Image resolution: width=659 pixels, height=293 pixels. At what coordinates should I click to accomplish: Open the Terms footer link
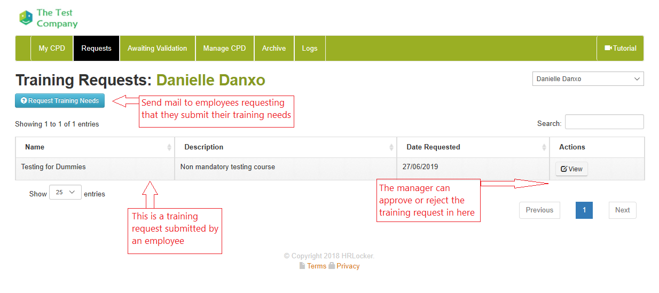pos(316,266)
